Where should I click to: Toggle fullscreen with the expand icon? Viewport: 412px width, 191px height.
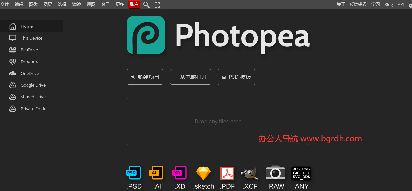pos(157,5)
